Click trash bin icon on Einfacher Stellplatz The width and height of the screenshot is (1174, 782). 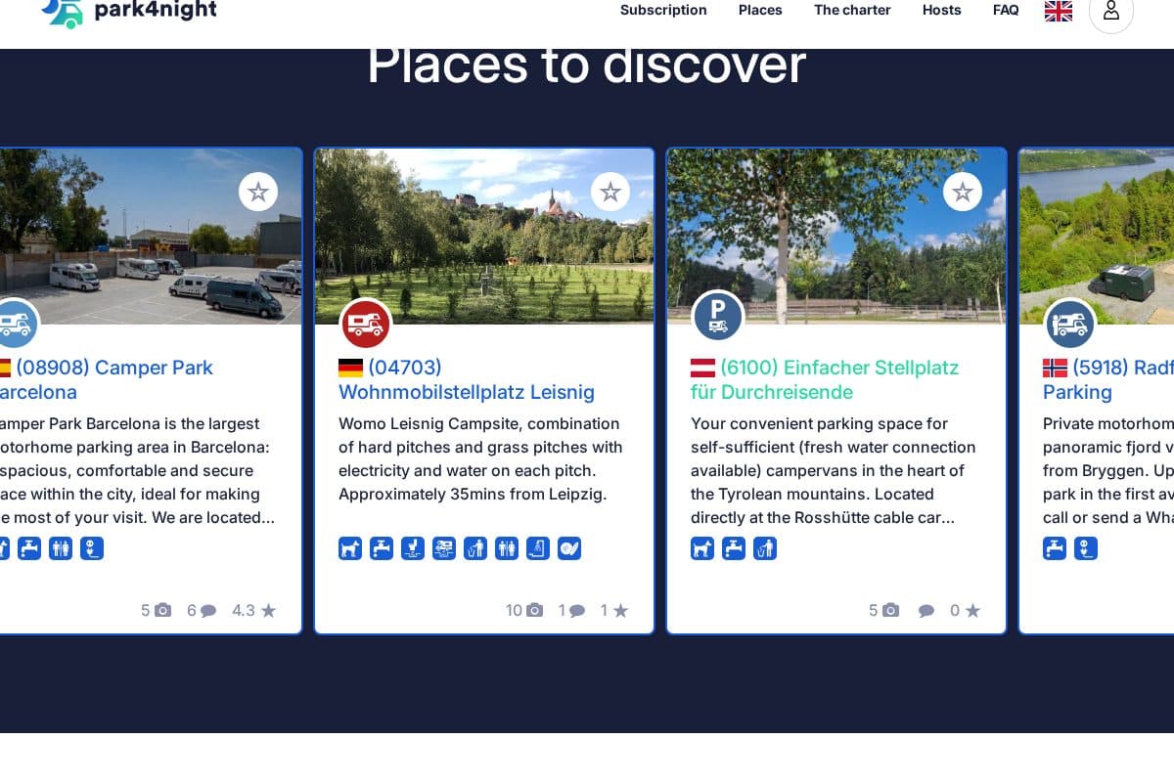pyautogui.click(x=765, y=548)
